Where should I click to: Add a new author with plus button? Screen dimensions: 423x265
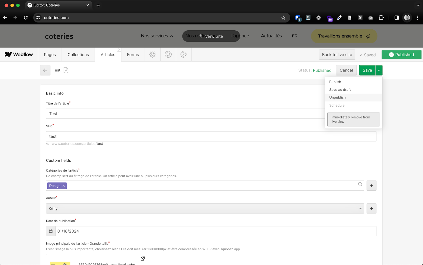(x=371, y=209)
